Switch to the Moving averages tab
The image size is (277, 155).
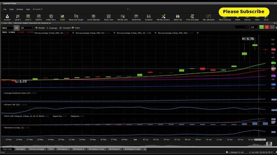[36, 149]
